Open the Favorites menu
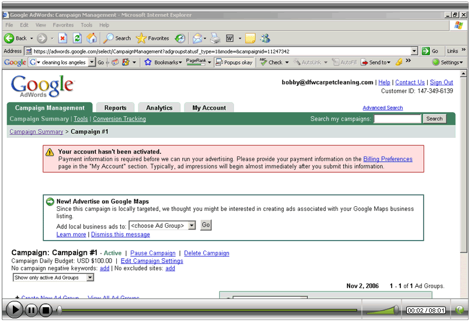The image size is (471, 323). point(63,25)
